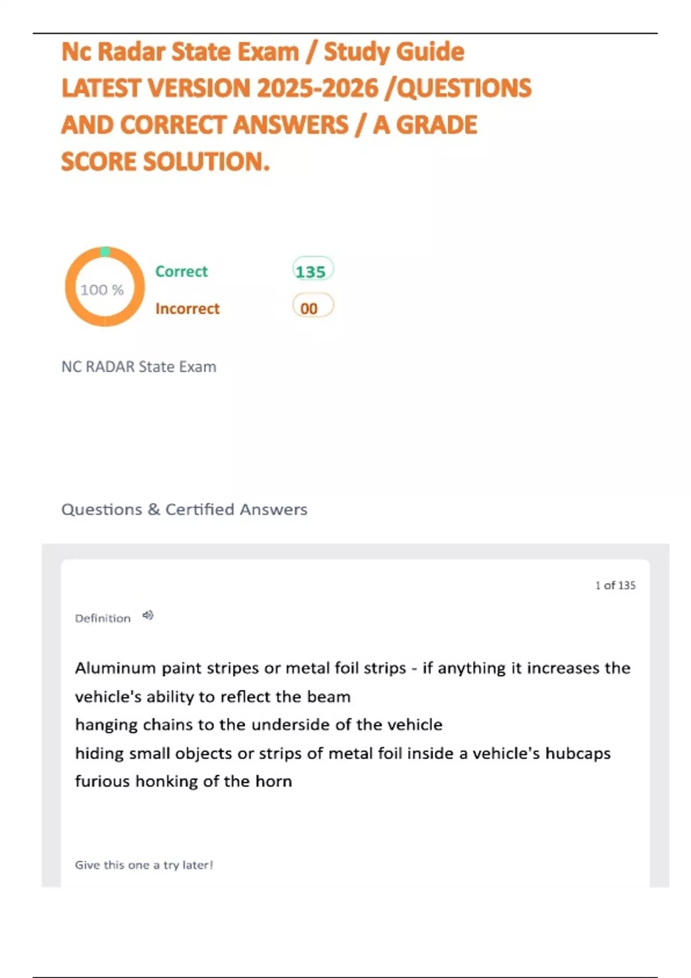Click the "LATEST VERSION 2025-2026 /QUESTIONS" title line
Screen dimensions: 691x978
tap(296, 88)
